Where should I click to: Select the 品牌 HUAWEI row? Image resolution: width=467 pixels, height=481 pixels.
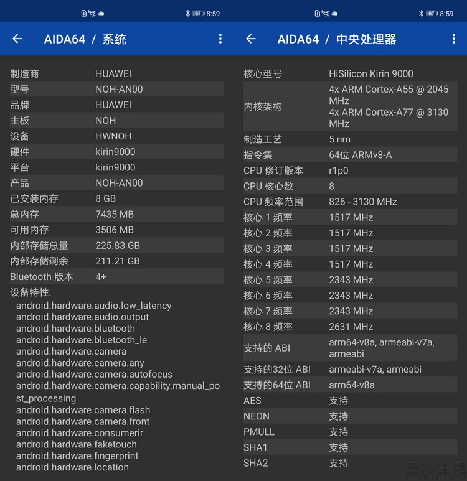[116, 105]
